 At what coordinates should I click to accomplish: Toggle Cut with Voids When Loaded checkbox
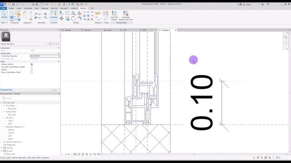click(32, 67)
